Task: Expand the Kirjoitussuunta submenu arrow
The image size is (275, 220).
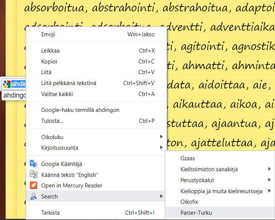Action: [x=161, y=147]
